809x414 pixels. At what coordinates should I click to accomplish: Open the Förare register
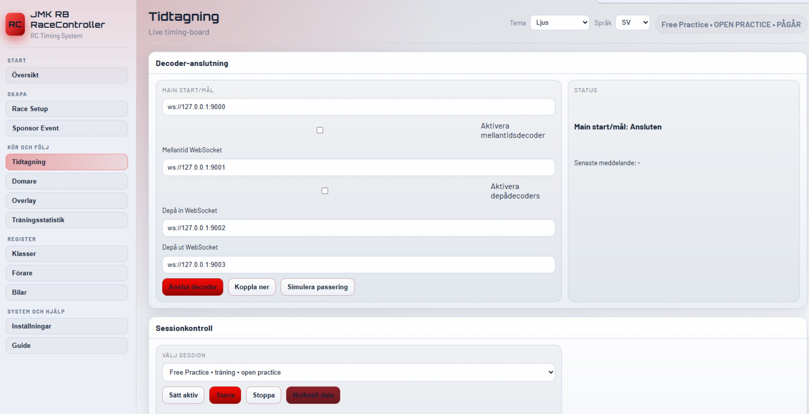(66, 273)
